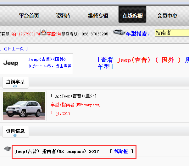Image resolution: width=189 pixels, height=166 pixels.
Task: Open the 查看 Jeep(吉普)(国外) 车型 link
Action: (143, 63)
